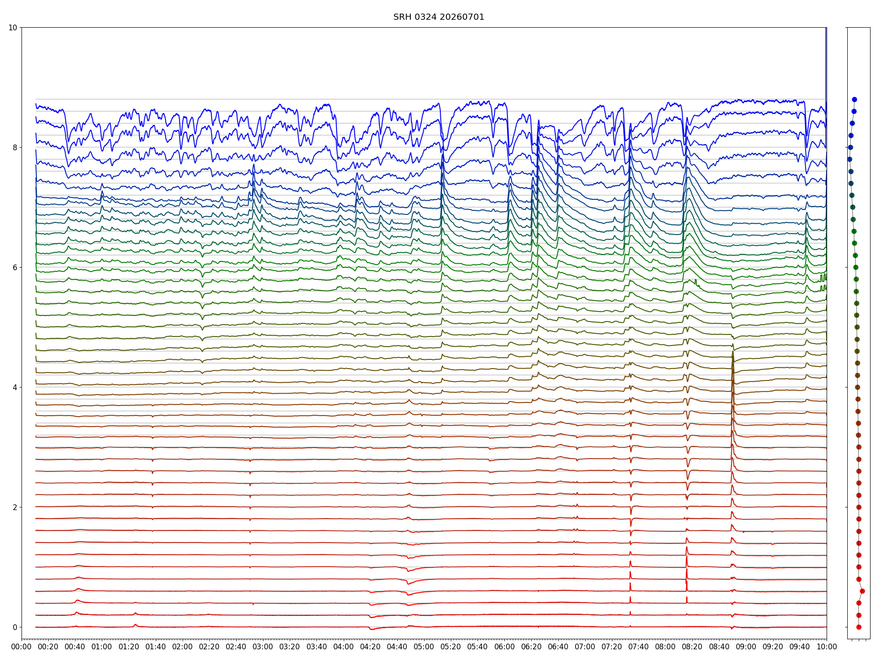Viewport: 878px width, 659px height.
Task: Click the y-axis tick label "4"
Action: pos(15,387)
